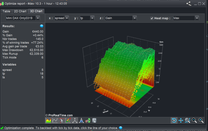Click the zoom out magnifier
This screenshot has height=131, width=208.
pyautogui.click(x=194, y=120)
